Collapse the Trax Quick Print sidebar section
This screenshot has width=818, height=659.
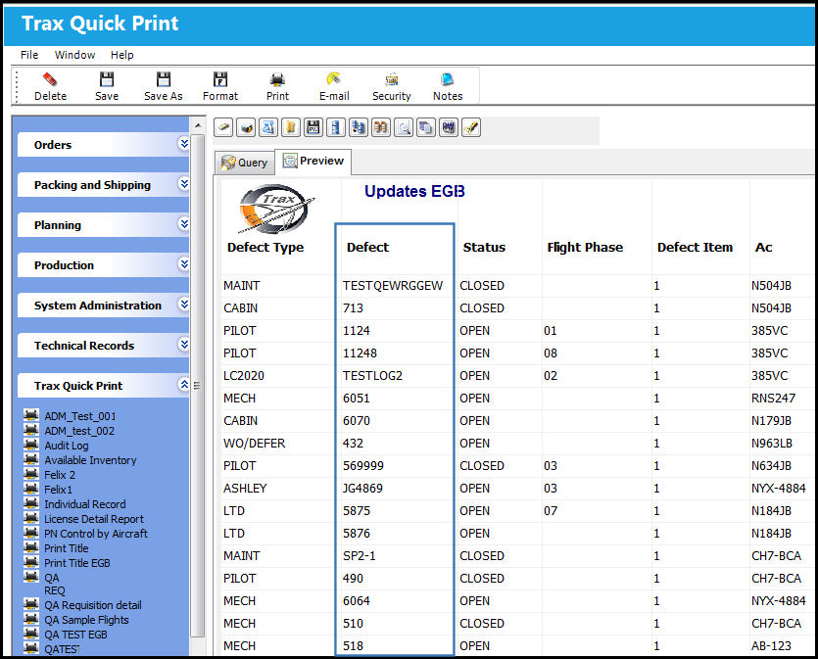click(183, 385)
